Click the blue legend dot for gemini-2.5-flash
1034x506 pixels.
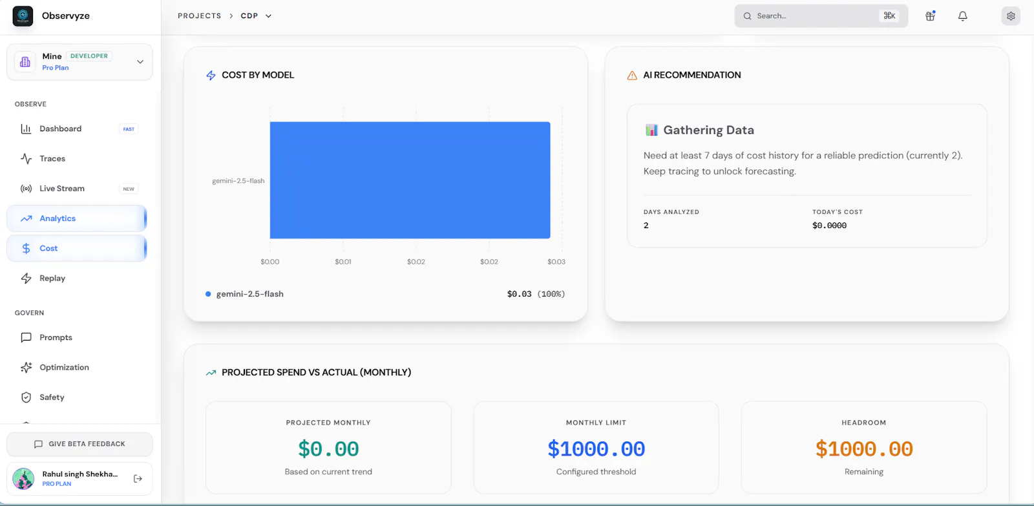(208, 294)
